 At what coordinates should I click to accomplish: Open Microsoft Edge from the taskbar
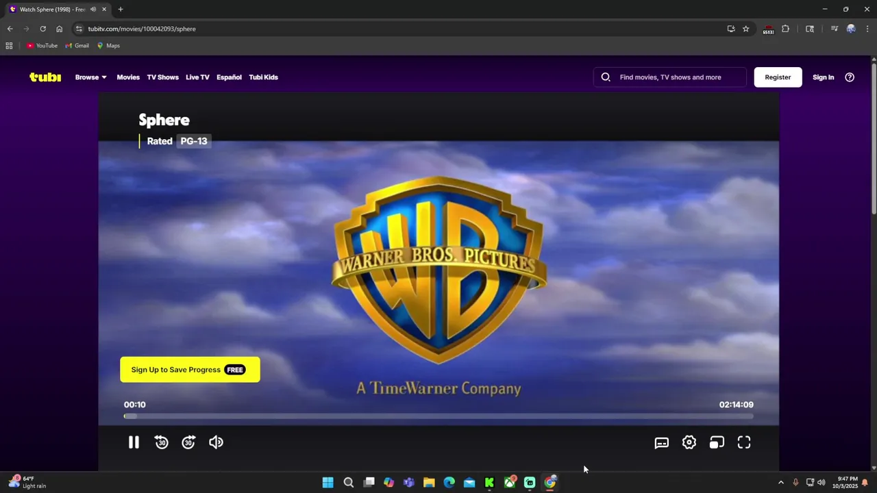pos(449,483)
